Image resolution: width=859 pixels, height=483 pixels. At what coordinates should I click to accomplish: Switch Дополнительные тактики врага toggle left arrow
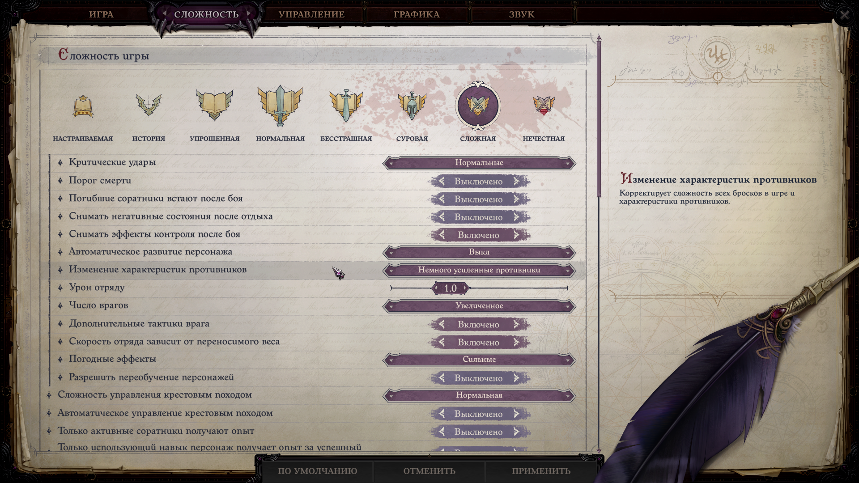click(x=442, y=324)
